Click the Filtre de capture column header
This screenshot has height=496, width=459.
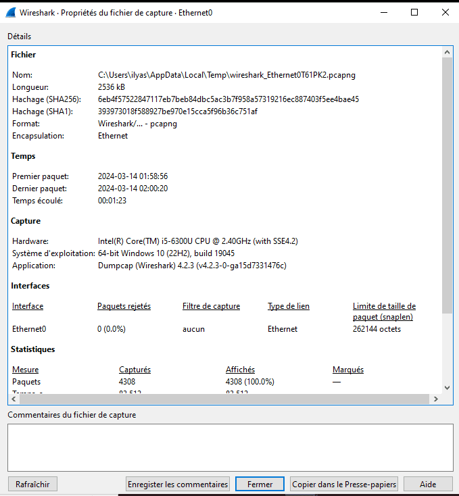pyautogui.click(x=211, y=306)
